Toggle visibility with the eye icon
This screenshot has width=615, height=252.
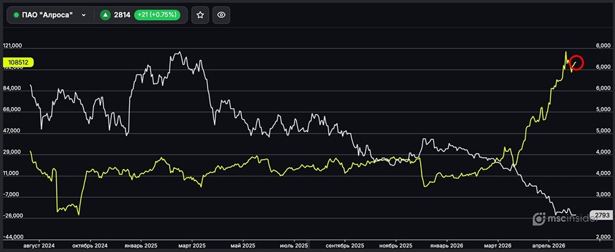(221, 15)
